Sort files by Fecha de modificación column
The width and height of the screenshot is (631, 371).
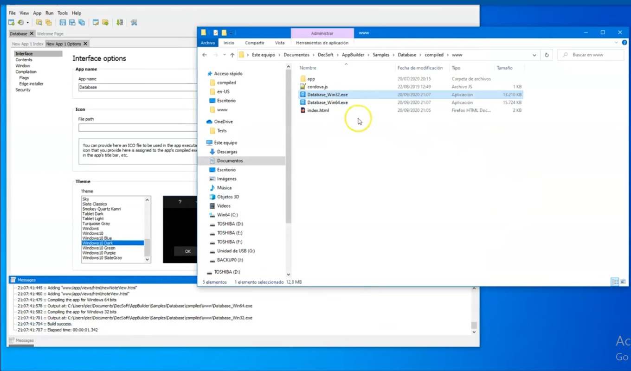tap(420, 68)
